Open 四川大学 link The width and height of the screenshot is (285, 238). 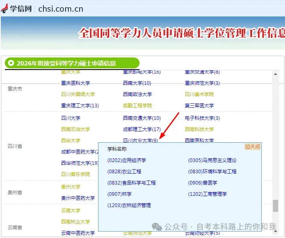pos(71,118)
